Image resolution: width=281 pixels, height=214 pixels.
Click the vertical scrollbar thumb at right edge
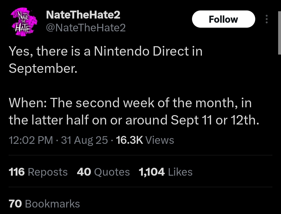279,33
